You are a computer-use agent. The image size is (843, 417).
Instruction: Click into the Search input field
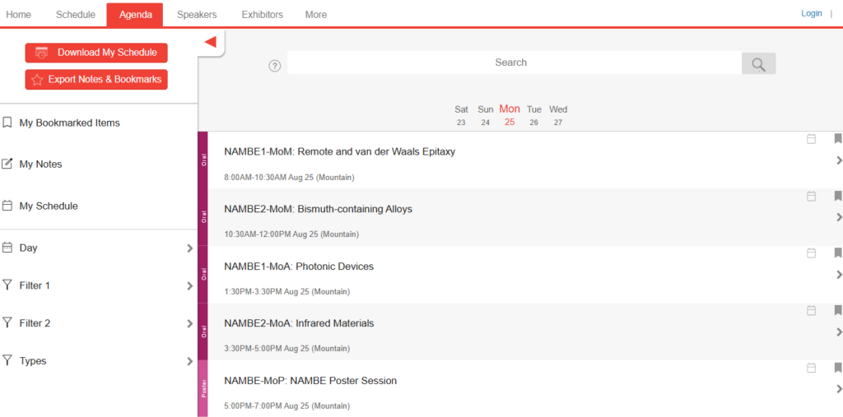tap(510, 63)
